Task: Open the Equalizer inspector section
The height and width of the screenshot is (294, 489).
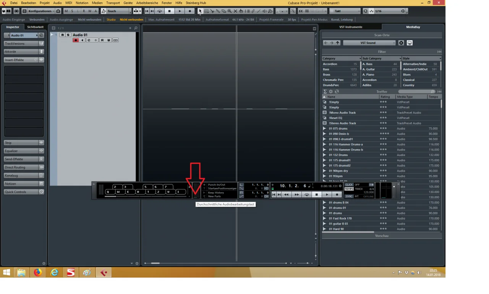Action: 24,151
